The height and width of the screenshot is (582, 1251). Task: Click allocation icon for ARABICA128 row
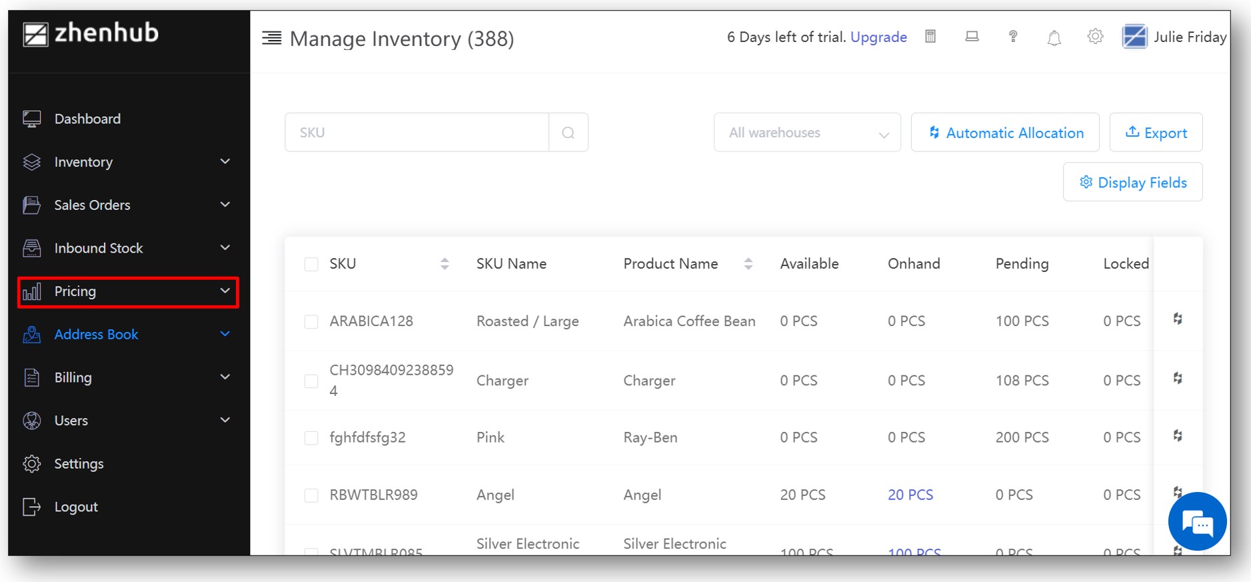click(x=1178, y=319)
